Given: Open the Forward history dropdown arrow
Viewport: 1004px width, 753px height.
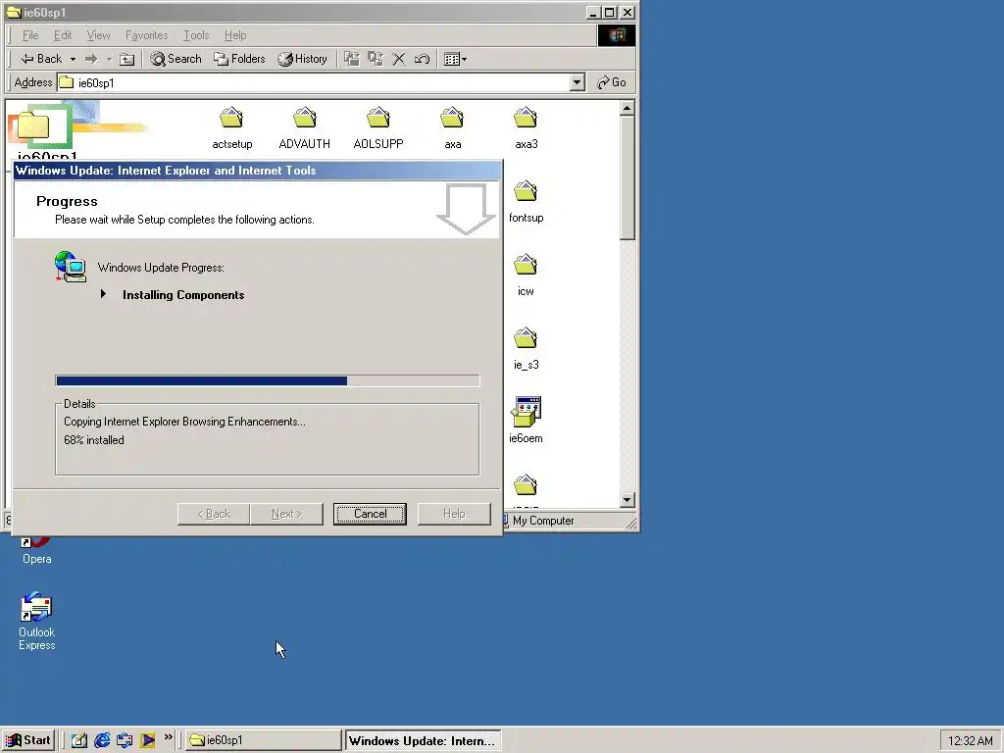Looking at the screenshot, I should point(110,59).
